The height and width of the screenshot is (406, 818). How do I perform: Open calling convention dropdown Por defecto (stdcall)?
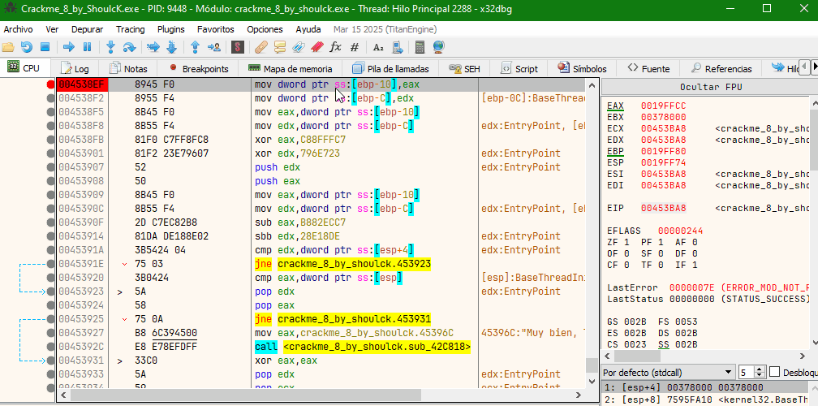[668, 373]
